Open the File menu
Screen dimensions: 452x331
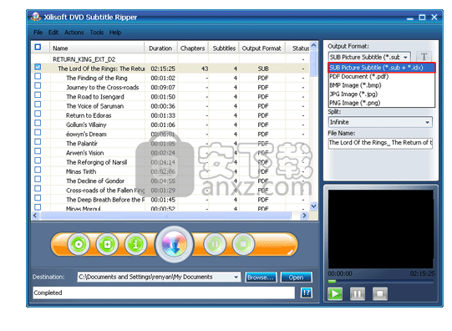coord(38,33)
